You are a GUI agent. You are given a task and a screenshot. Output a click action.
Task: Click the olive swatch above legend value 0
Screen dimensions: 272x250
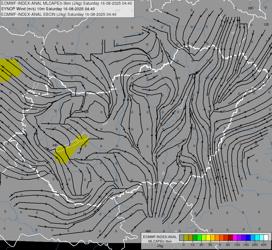[186, 237]
